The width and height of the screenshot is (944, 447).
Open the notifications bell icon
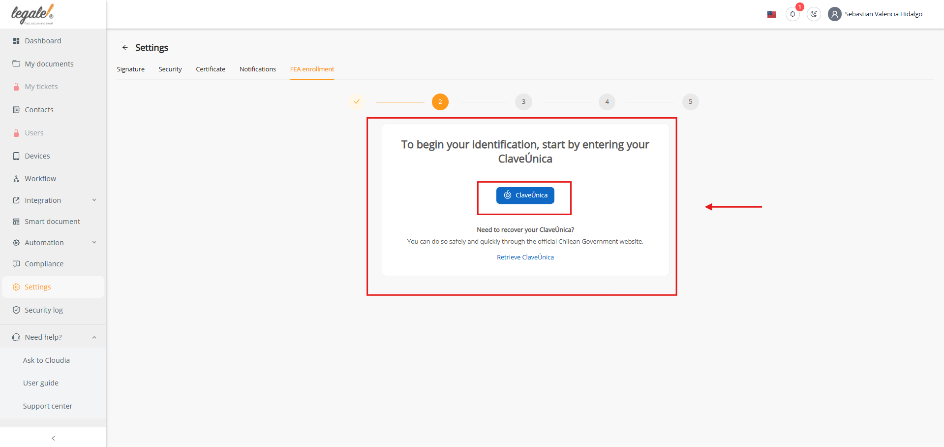pyautogui.click(x=792, y=14)
